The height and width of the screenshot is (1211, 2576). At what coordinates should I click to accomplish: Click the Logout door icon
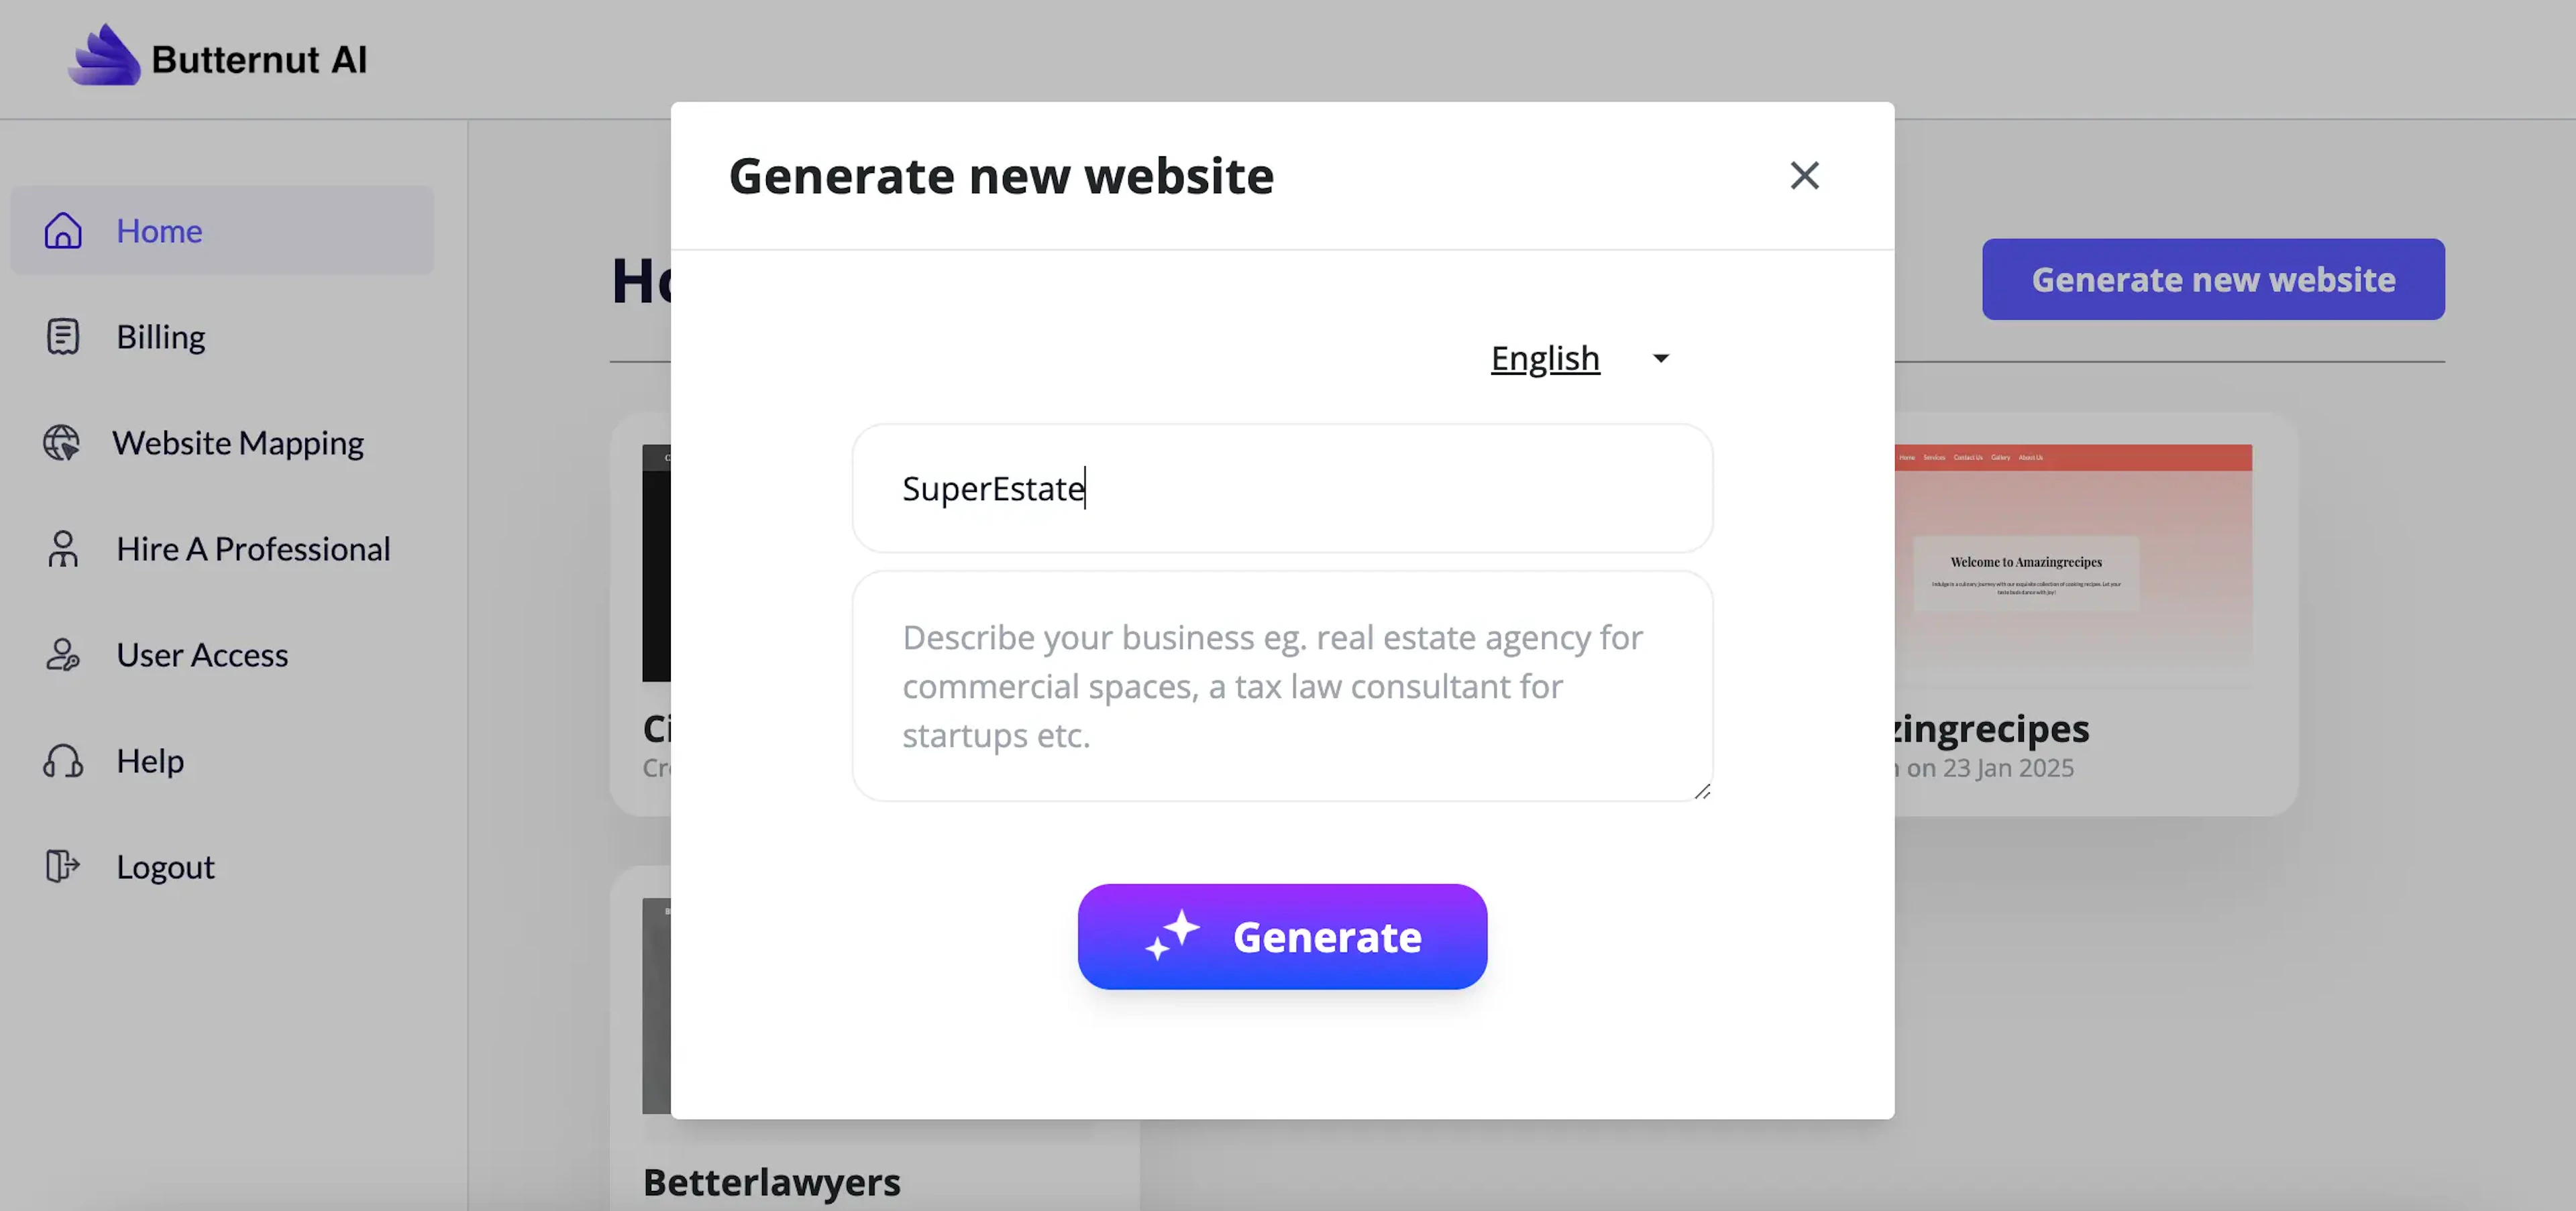(x=63, y=866)
